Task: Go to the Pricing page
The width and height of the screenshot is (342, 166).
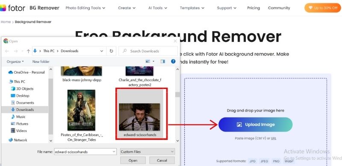Action: (254, 8)
